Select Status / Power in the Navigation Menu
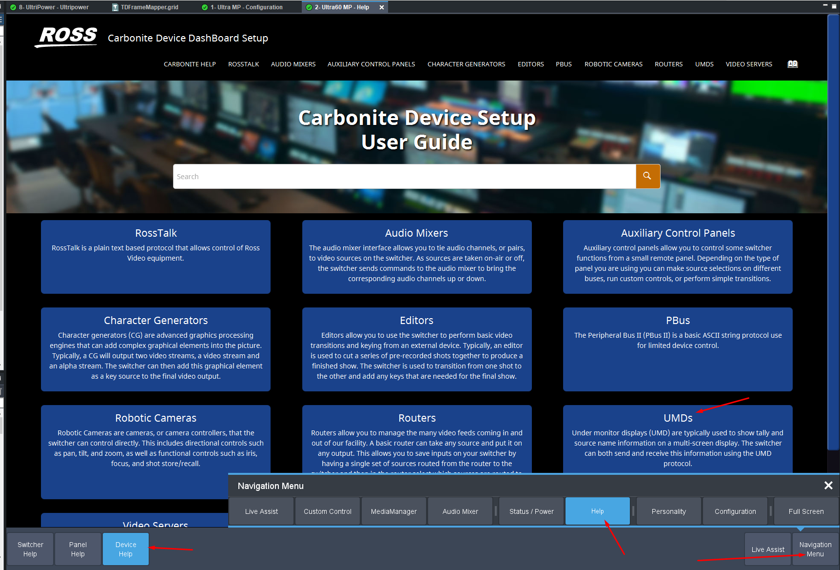 point(531,511)
